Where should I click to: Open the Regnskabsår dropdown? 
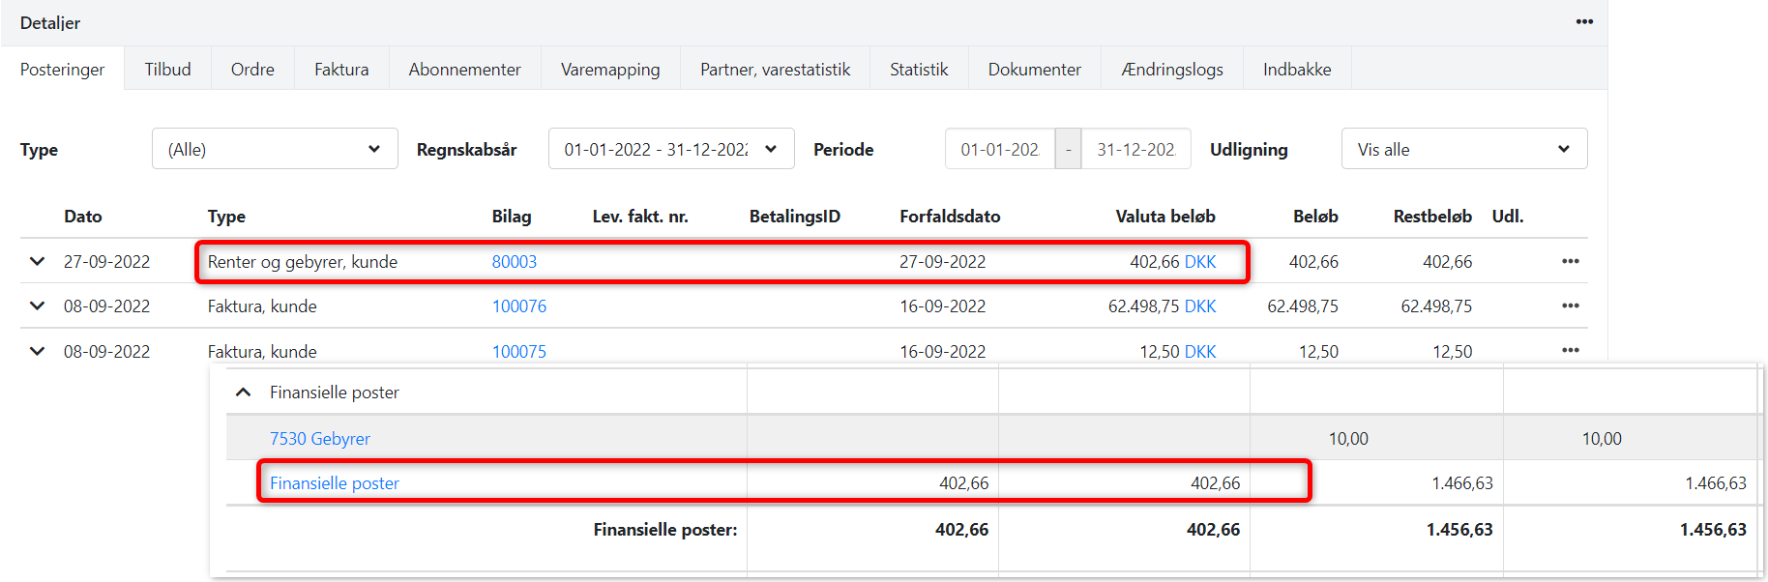(670, 149)
